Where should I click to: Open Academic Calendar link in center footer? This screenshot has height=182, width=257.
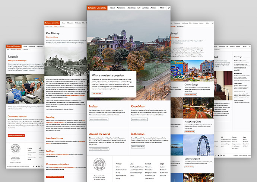click(121, 170)
